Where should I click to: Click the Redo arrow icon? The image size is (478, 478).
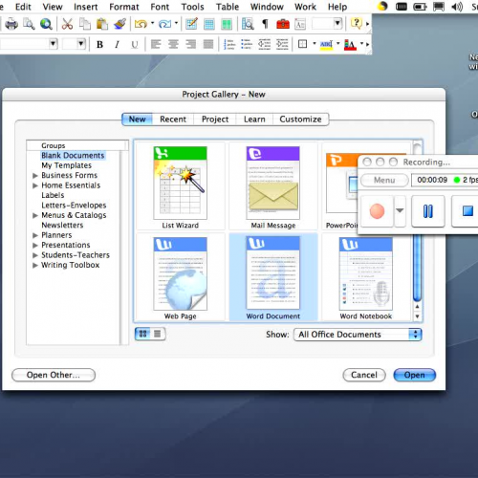click(164, 24)
